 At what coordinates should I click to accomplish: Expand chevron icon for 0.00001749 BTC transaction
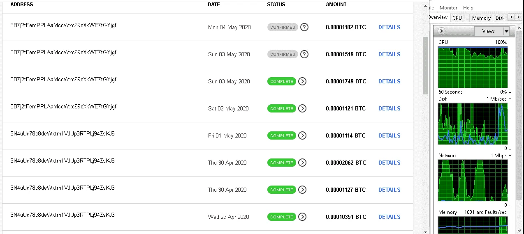click(x=302, y=81)
